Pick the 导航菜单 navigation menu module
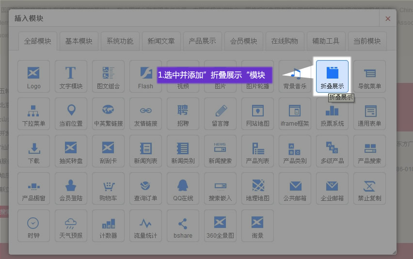Image resolution: width=413 pixels, height=259 pixels. click(369, 77)
